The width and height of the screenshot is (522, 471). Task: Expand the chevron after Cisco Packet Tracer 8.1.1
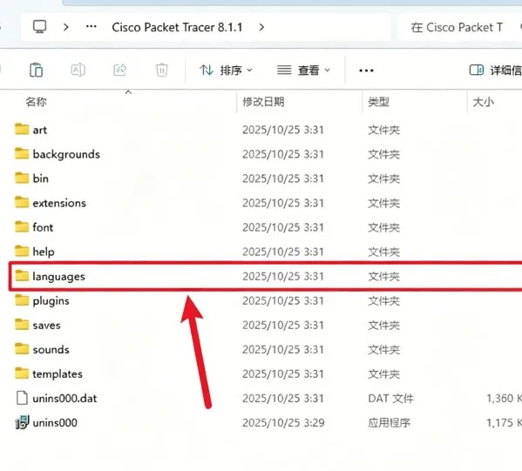pyautogui.click(x=261, y=27)
